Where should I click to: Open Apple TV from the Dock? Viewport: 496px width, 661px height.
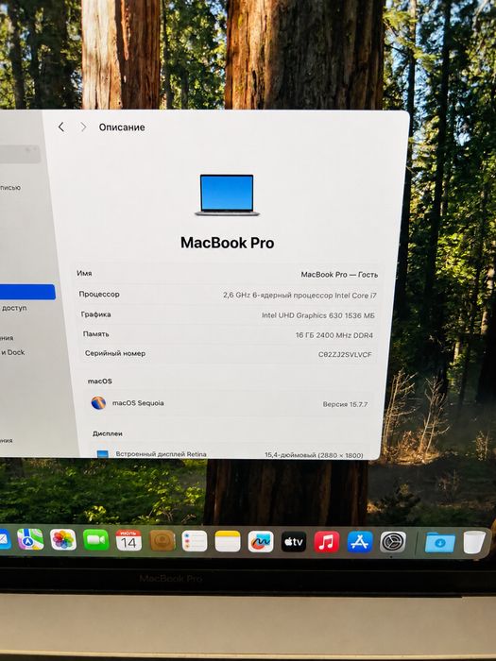pos(294,542)
